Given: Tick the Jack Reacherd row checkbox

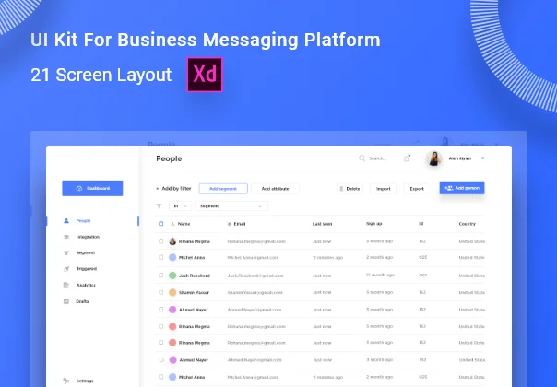Looking at the screenshot, I should pos(160,276).
